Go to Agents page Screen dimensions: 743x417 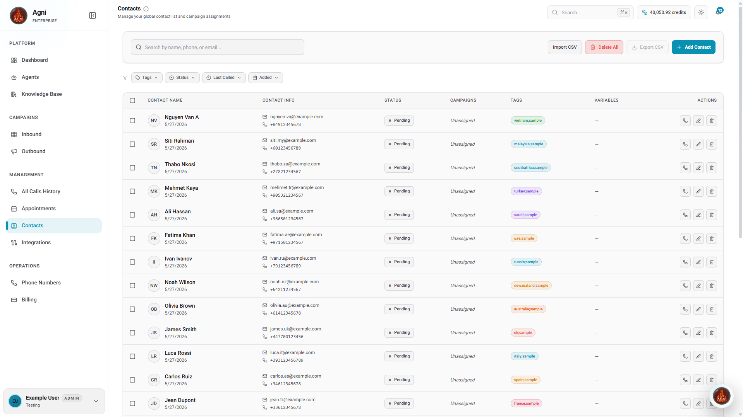[54, 77]
